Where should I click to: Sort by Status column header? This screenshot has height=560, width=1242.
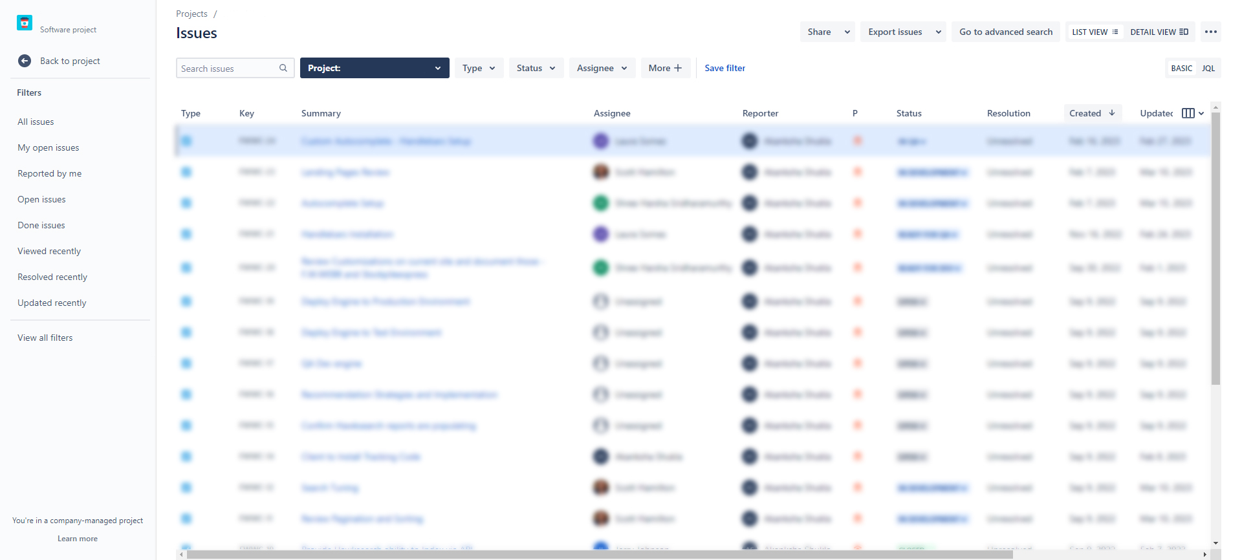point(909,113)
